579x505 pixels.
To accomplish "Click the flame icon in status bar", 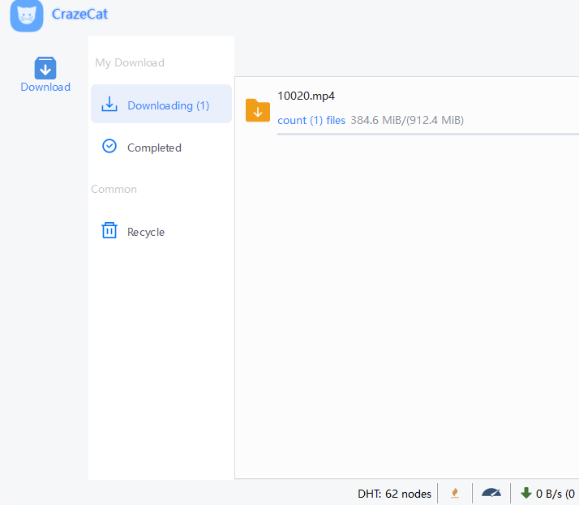I will (x=455, y=493).
